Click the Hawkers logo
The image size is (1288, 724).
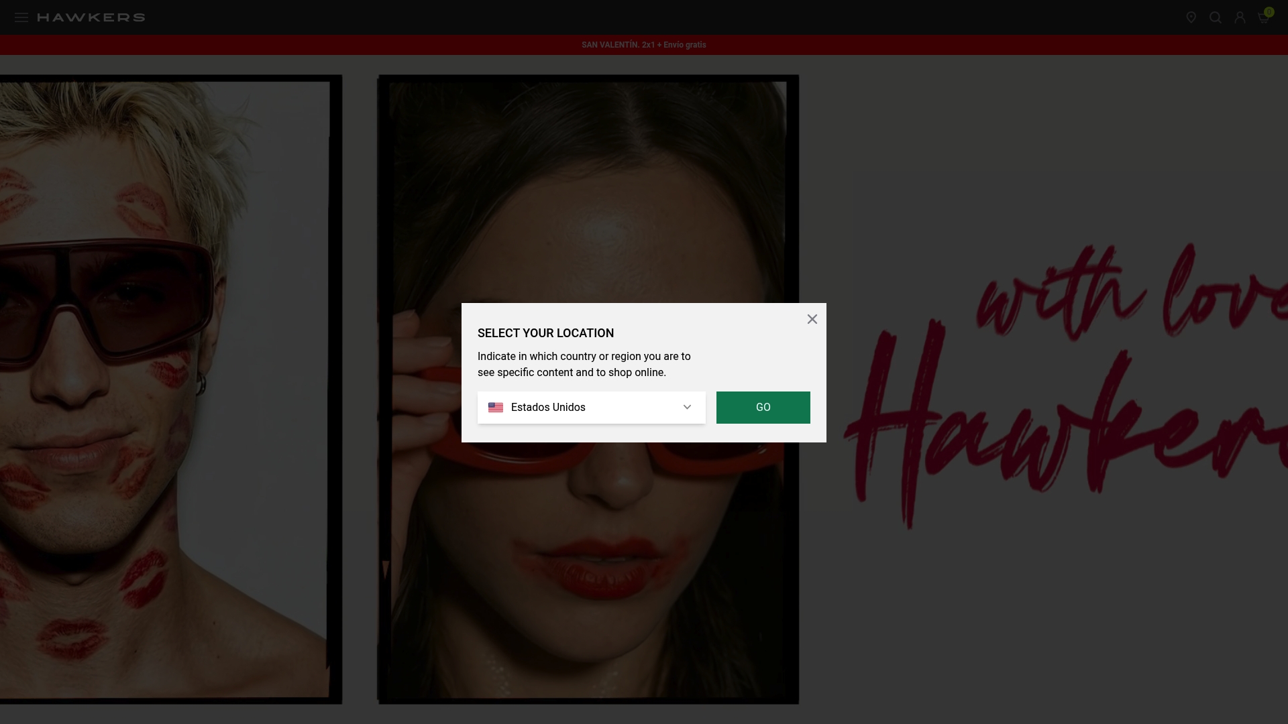coord(92,17)
